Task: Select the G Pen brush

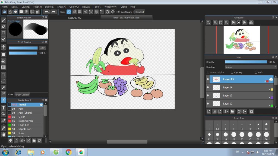Action: pyautogui.click(x=25, y=117)
